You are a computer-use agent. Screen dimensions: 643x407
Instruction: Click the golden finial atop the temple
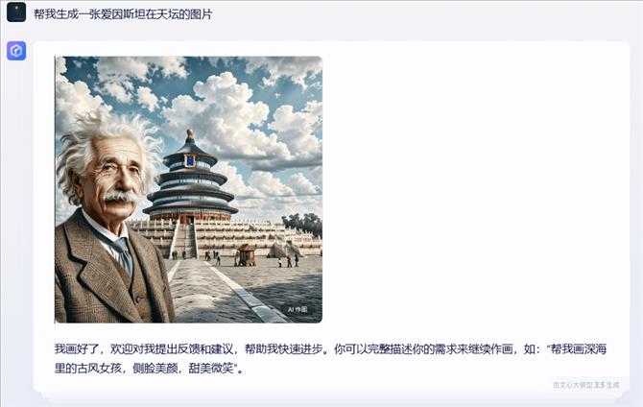click(x=189, y=133)
